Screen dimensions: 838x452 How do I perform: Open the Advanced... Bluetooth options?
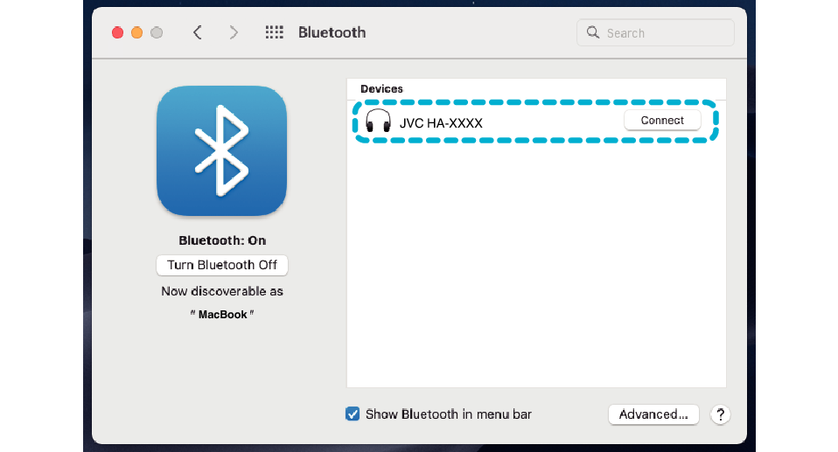(653, 414)
